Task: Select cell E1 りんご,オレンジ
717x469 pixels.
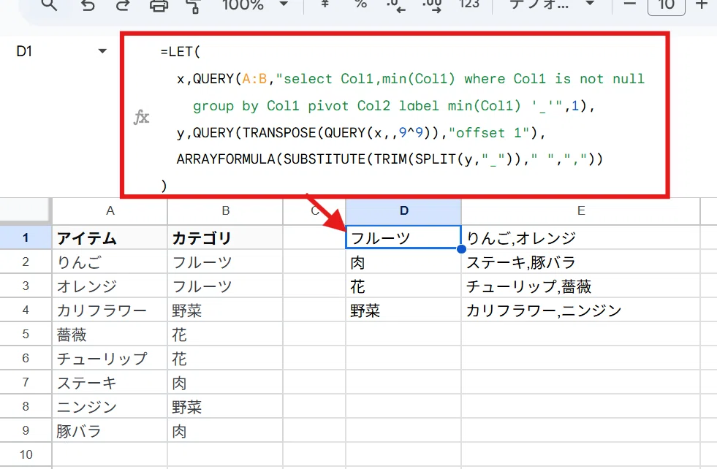Action: (x=581, y=237)
